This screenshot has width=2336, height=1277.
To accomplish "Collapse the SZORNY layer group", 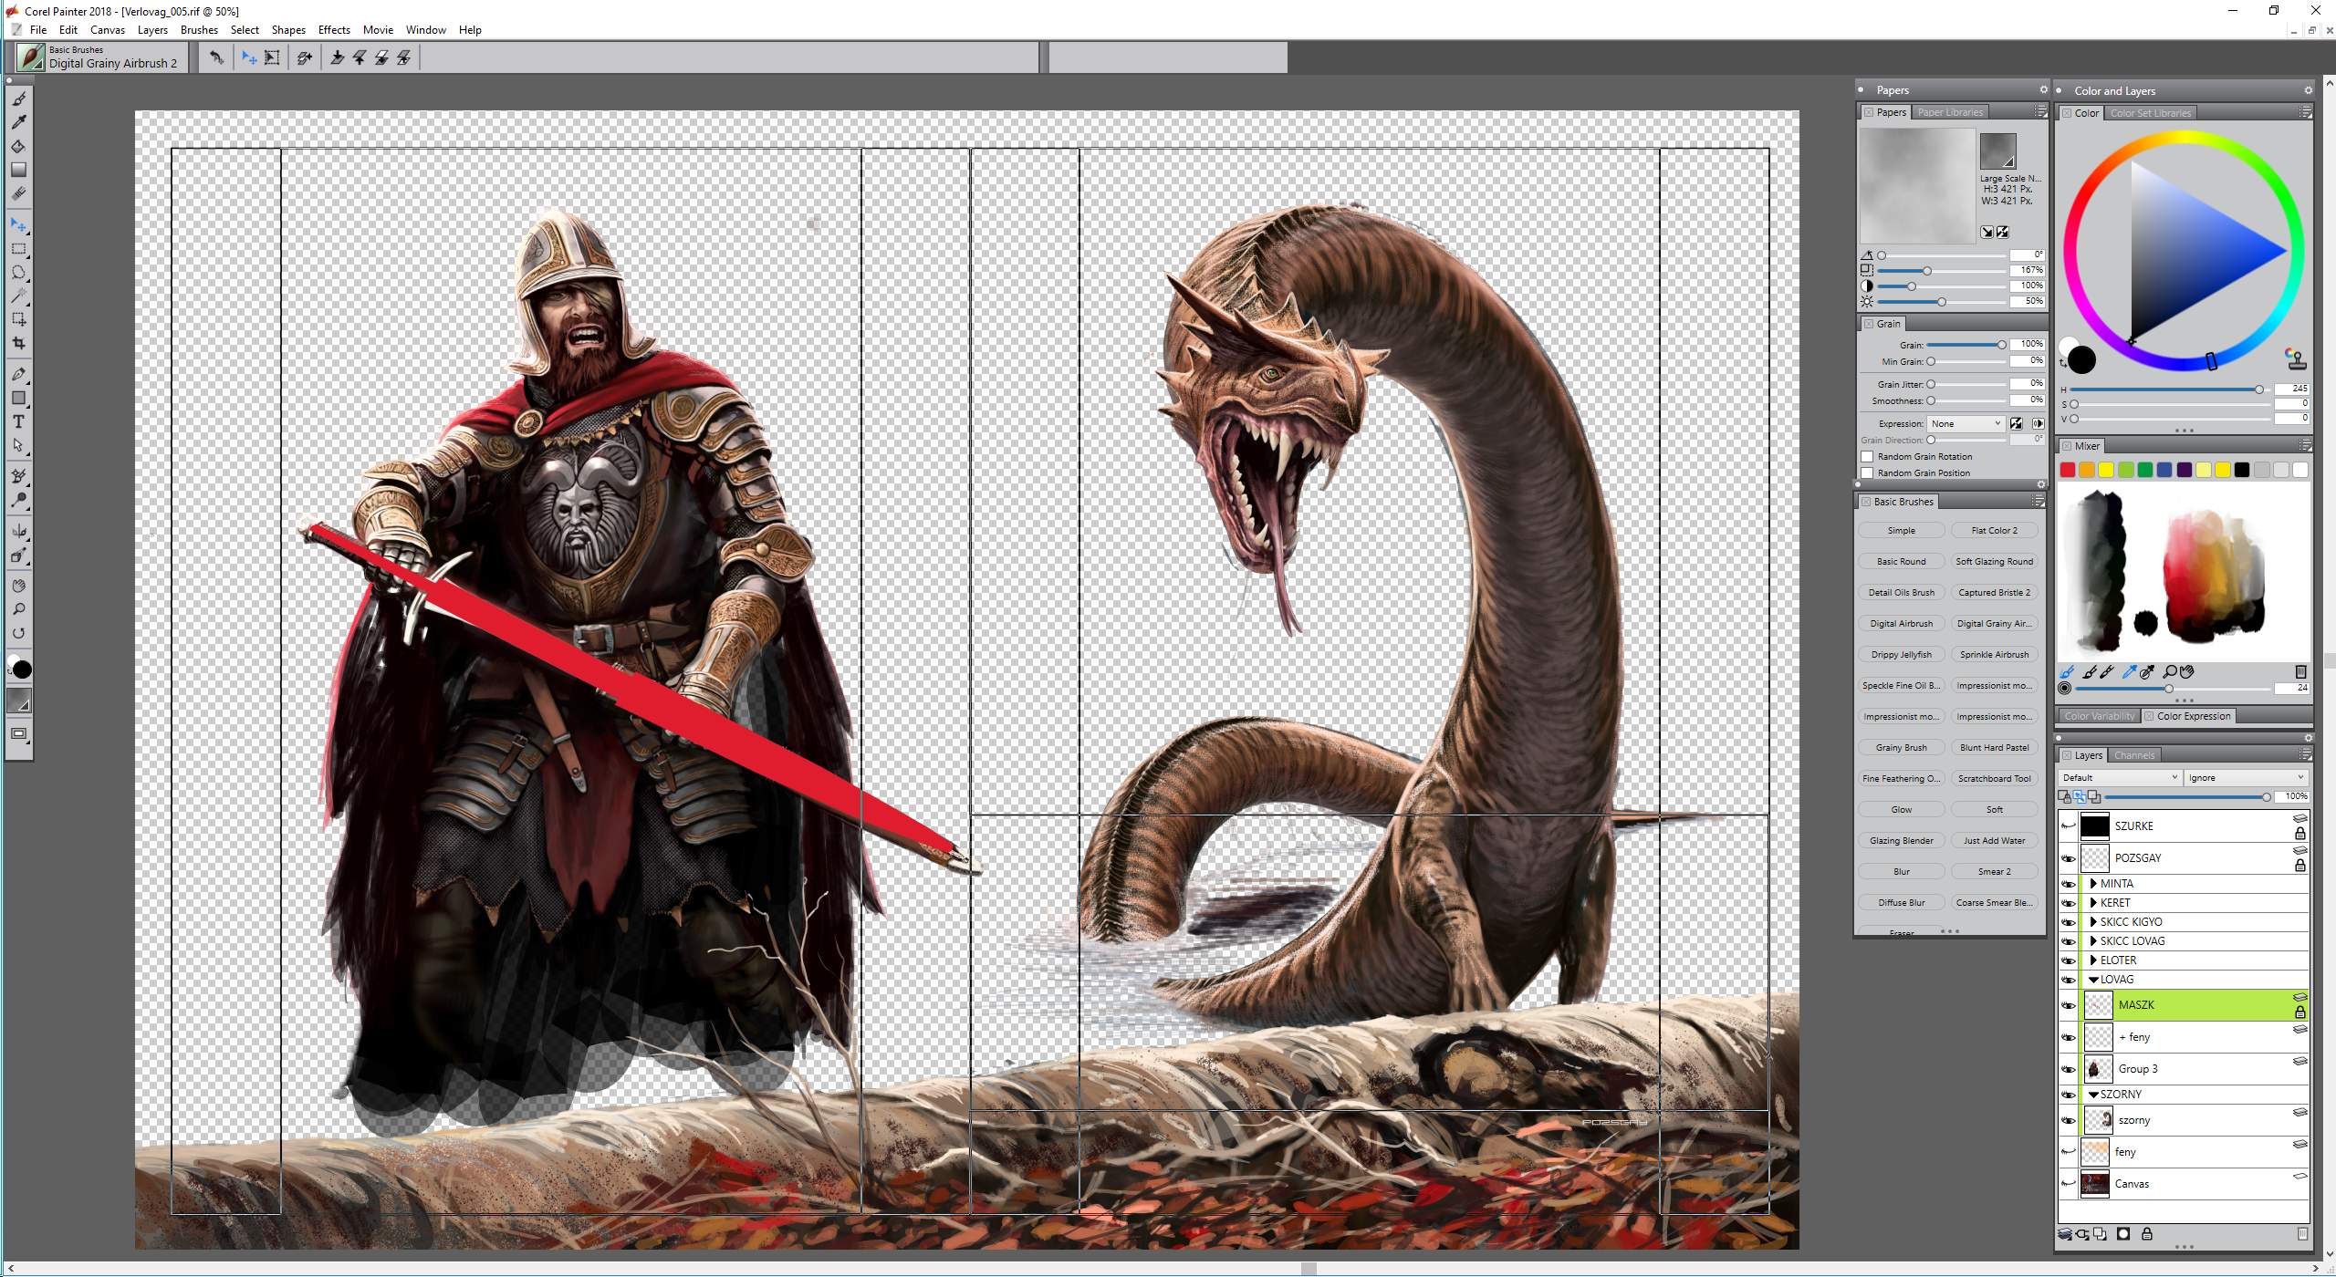I will 2093,1095.
